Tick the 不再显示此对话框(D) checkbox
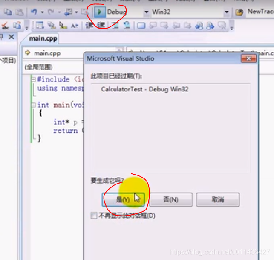Screen dimensions: 274x260 pyautogui.click(x=94, y=216)
